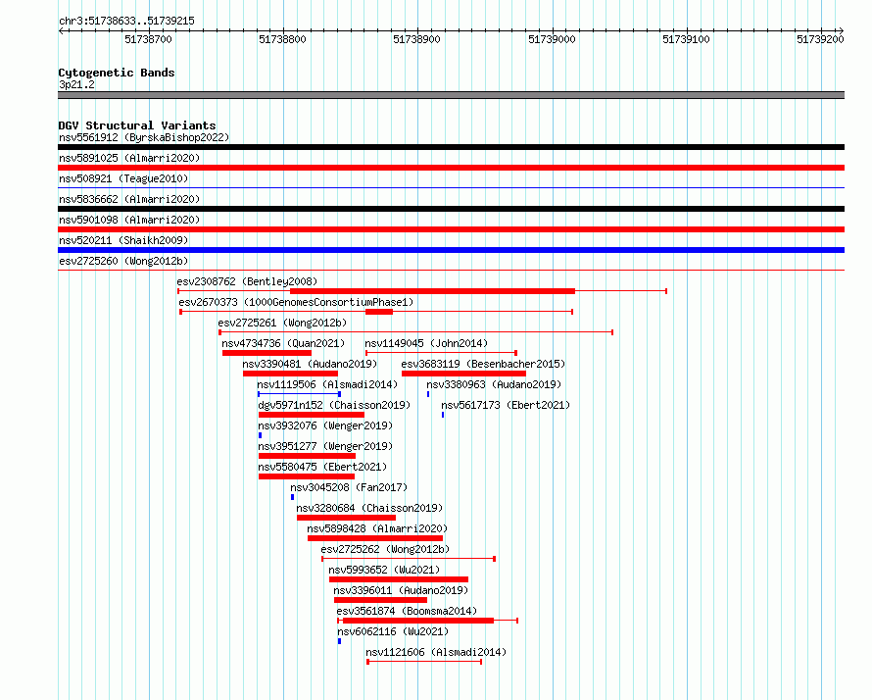This screenshot has height=700, width=872.
Task: Click dgv5971n152 (Chaisson2019) label
Action: [x=334, y=405]
